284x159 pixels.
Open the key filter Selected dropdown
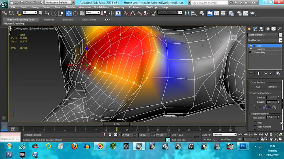click(224, 135)
